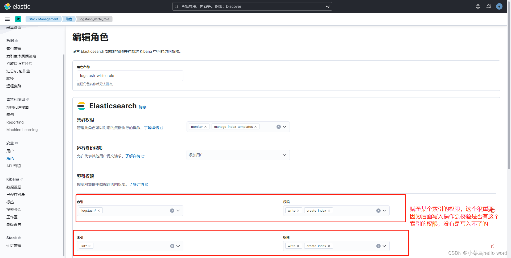Remove create_index privilege in kit* row

(x=329, y=246)
